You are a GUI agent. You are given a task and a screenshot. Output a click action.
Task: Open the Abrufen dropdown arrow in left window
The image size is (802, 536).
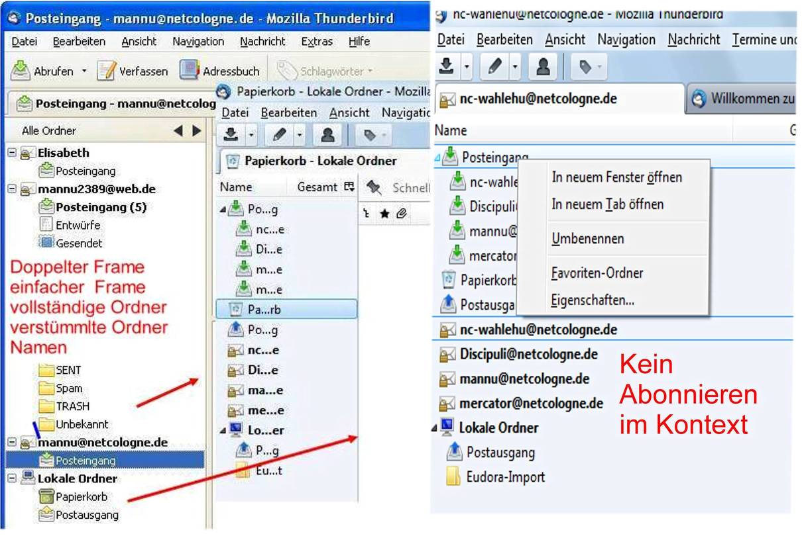[84, 71]
